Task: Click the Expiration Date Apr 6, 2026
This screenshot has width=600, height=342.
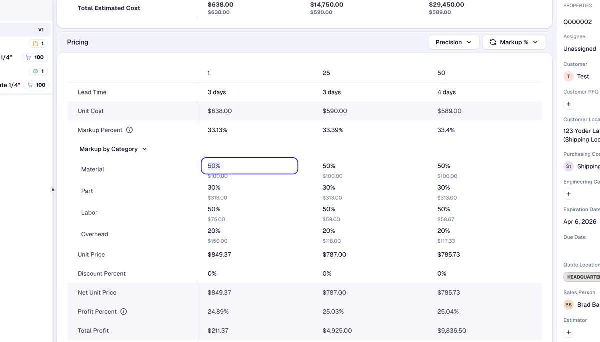Action: point(580,222)
